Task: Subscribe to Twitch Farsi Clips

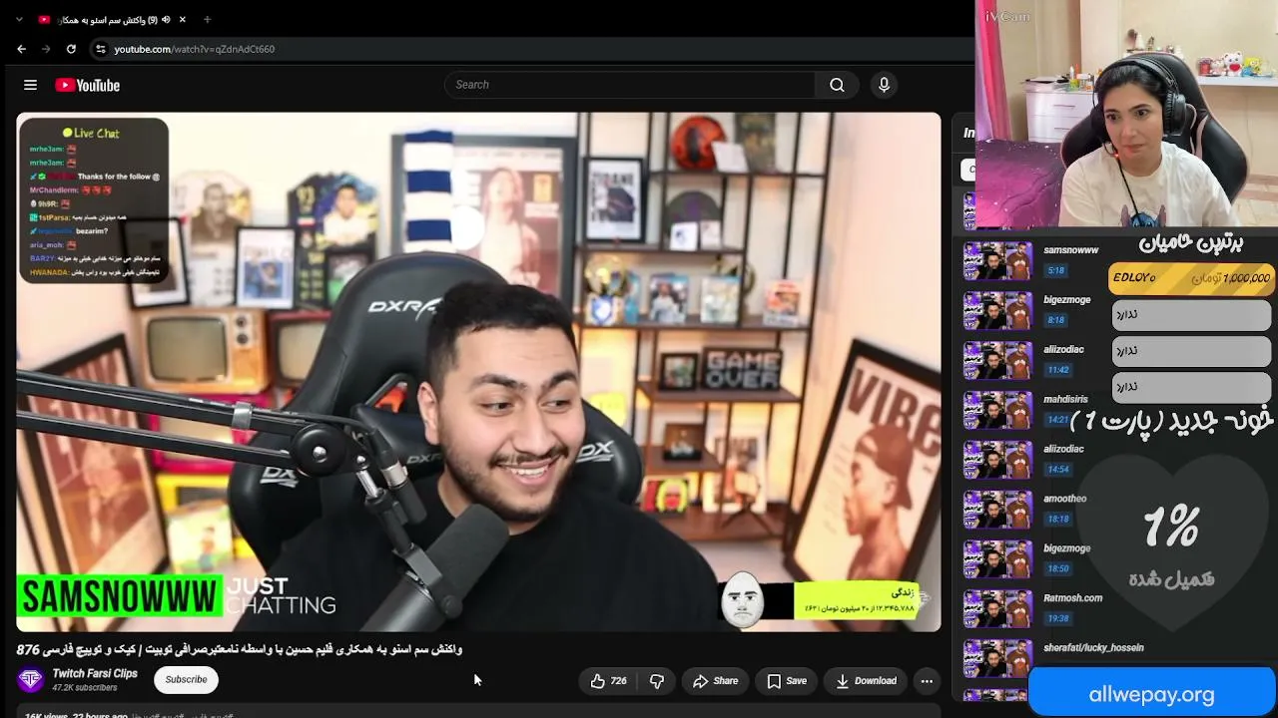Action: coord(186,680)
